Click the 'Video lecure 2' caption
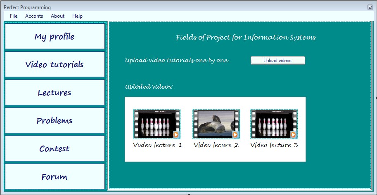 216,145
